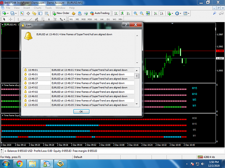
Task: Zoom in on the chart
Action: [x=135, y=13]
